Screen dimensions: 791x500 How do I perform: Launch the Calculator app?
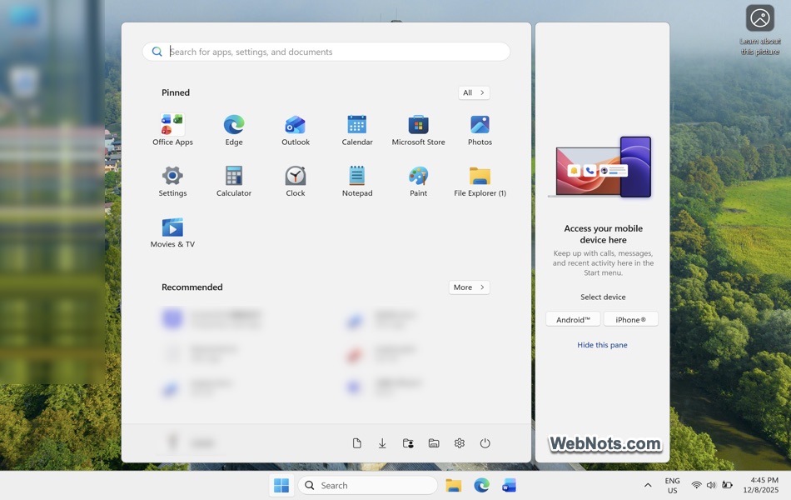click(234, 181)
